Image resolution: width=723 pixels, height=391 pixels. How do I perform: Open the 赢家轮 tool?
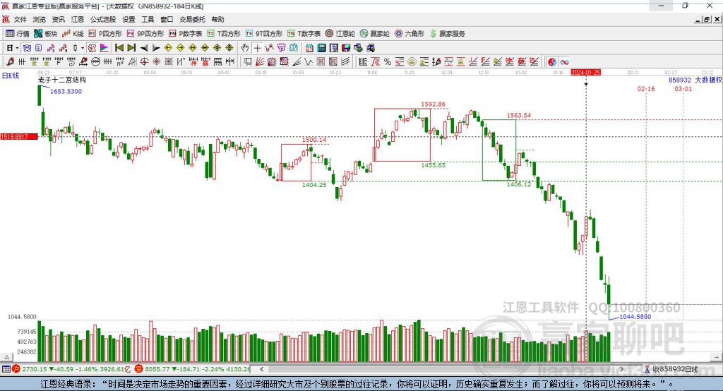tap(375, 34)
